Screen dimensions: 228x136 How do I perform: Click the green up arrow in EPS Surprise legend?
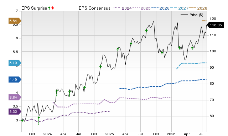49,8
